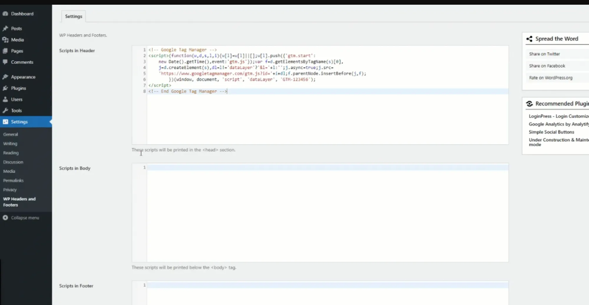The image size is (589, 305).
Task: Click the Media library icon
Action: (5, 40)
